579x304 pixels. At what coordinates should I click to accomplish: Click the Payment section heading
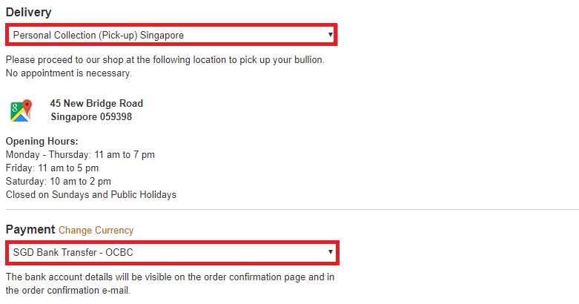point(30,229)
